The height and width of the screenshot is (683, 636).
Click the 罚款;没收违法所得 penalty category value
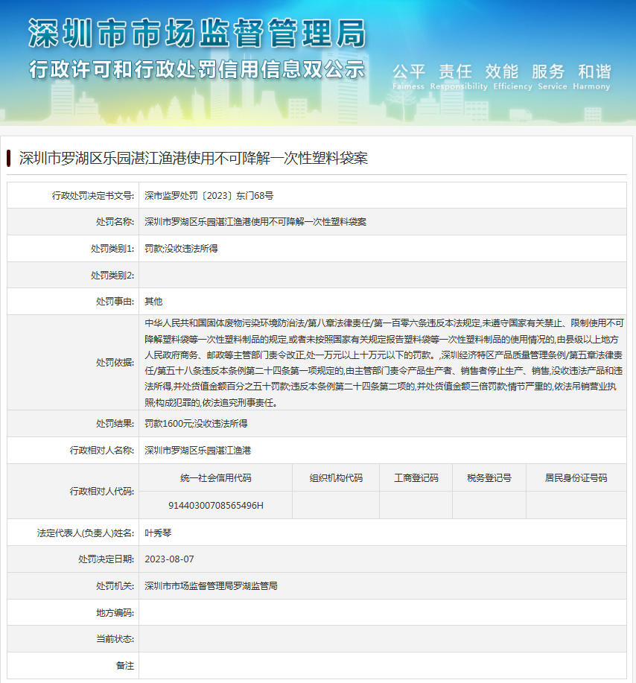[x=181, y=249]
